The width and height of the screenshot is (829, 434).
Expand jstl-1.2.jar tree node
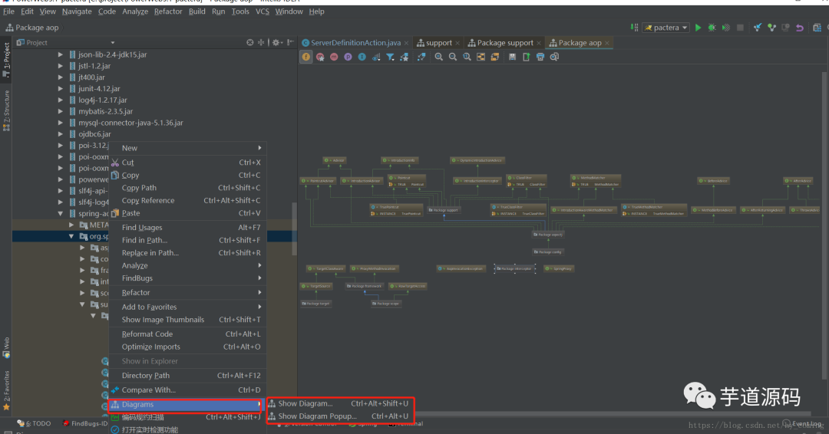coord(61,66)
